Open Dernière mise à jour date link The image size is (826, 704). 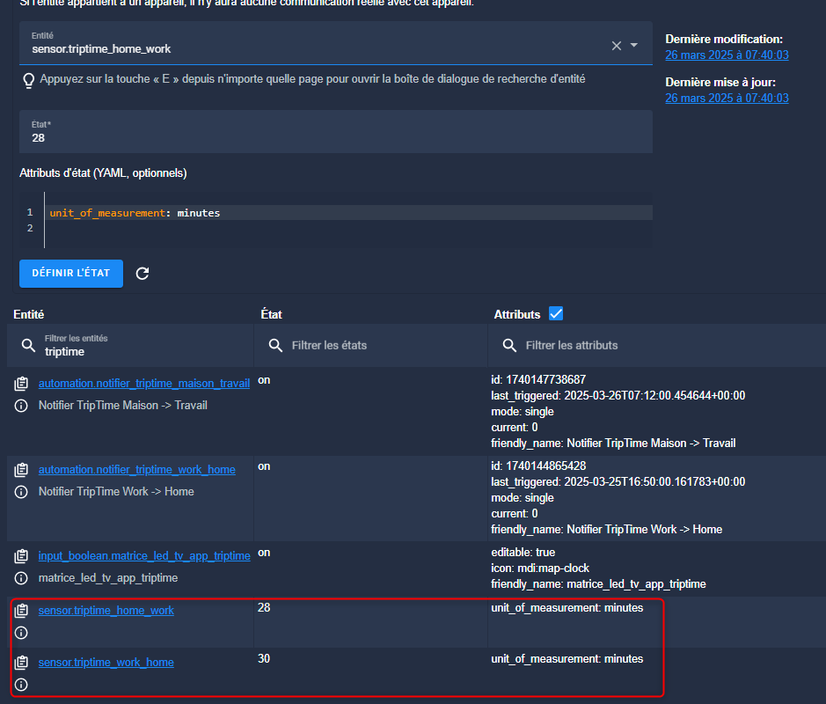727,98
